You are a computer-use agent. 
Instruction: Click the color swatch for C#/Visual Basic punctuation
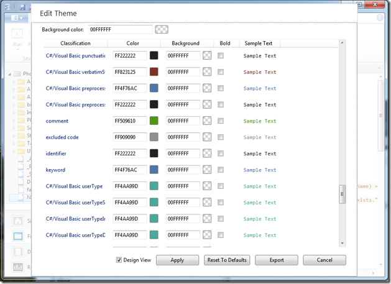coord(154,55)
